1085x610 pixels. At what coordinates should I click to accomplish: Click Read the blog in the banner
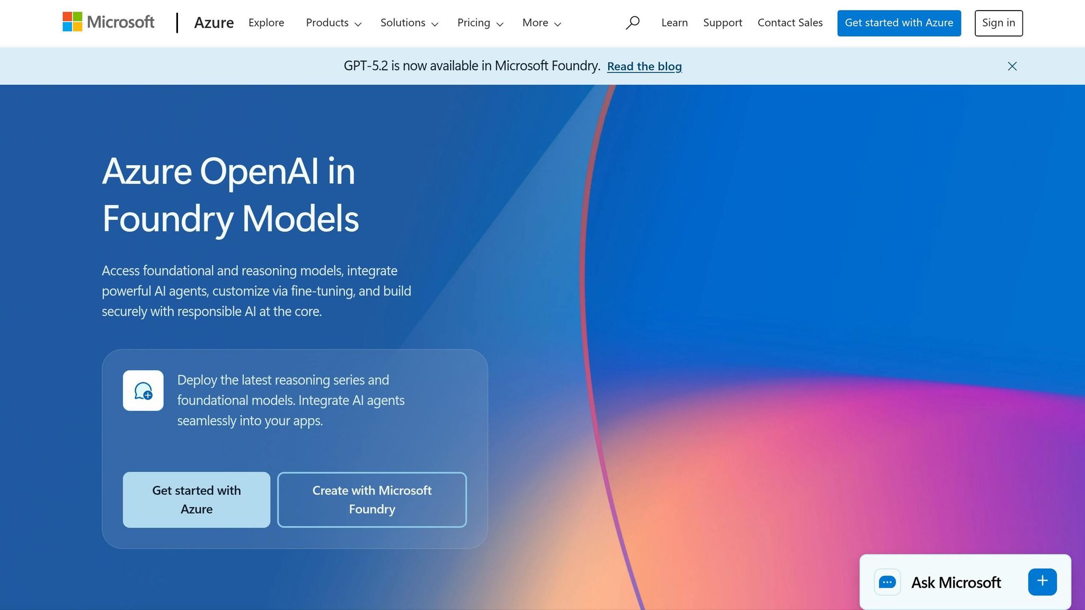pyautogui.click(x=644, y=66)
